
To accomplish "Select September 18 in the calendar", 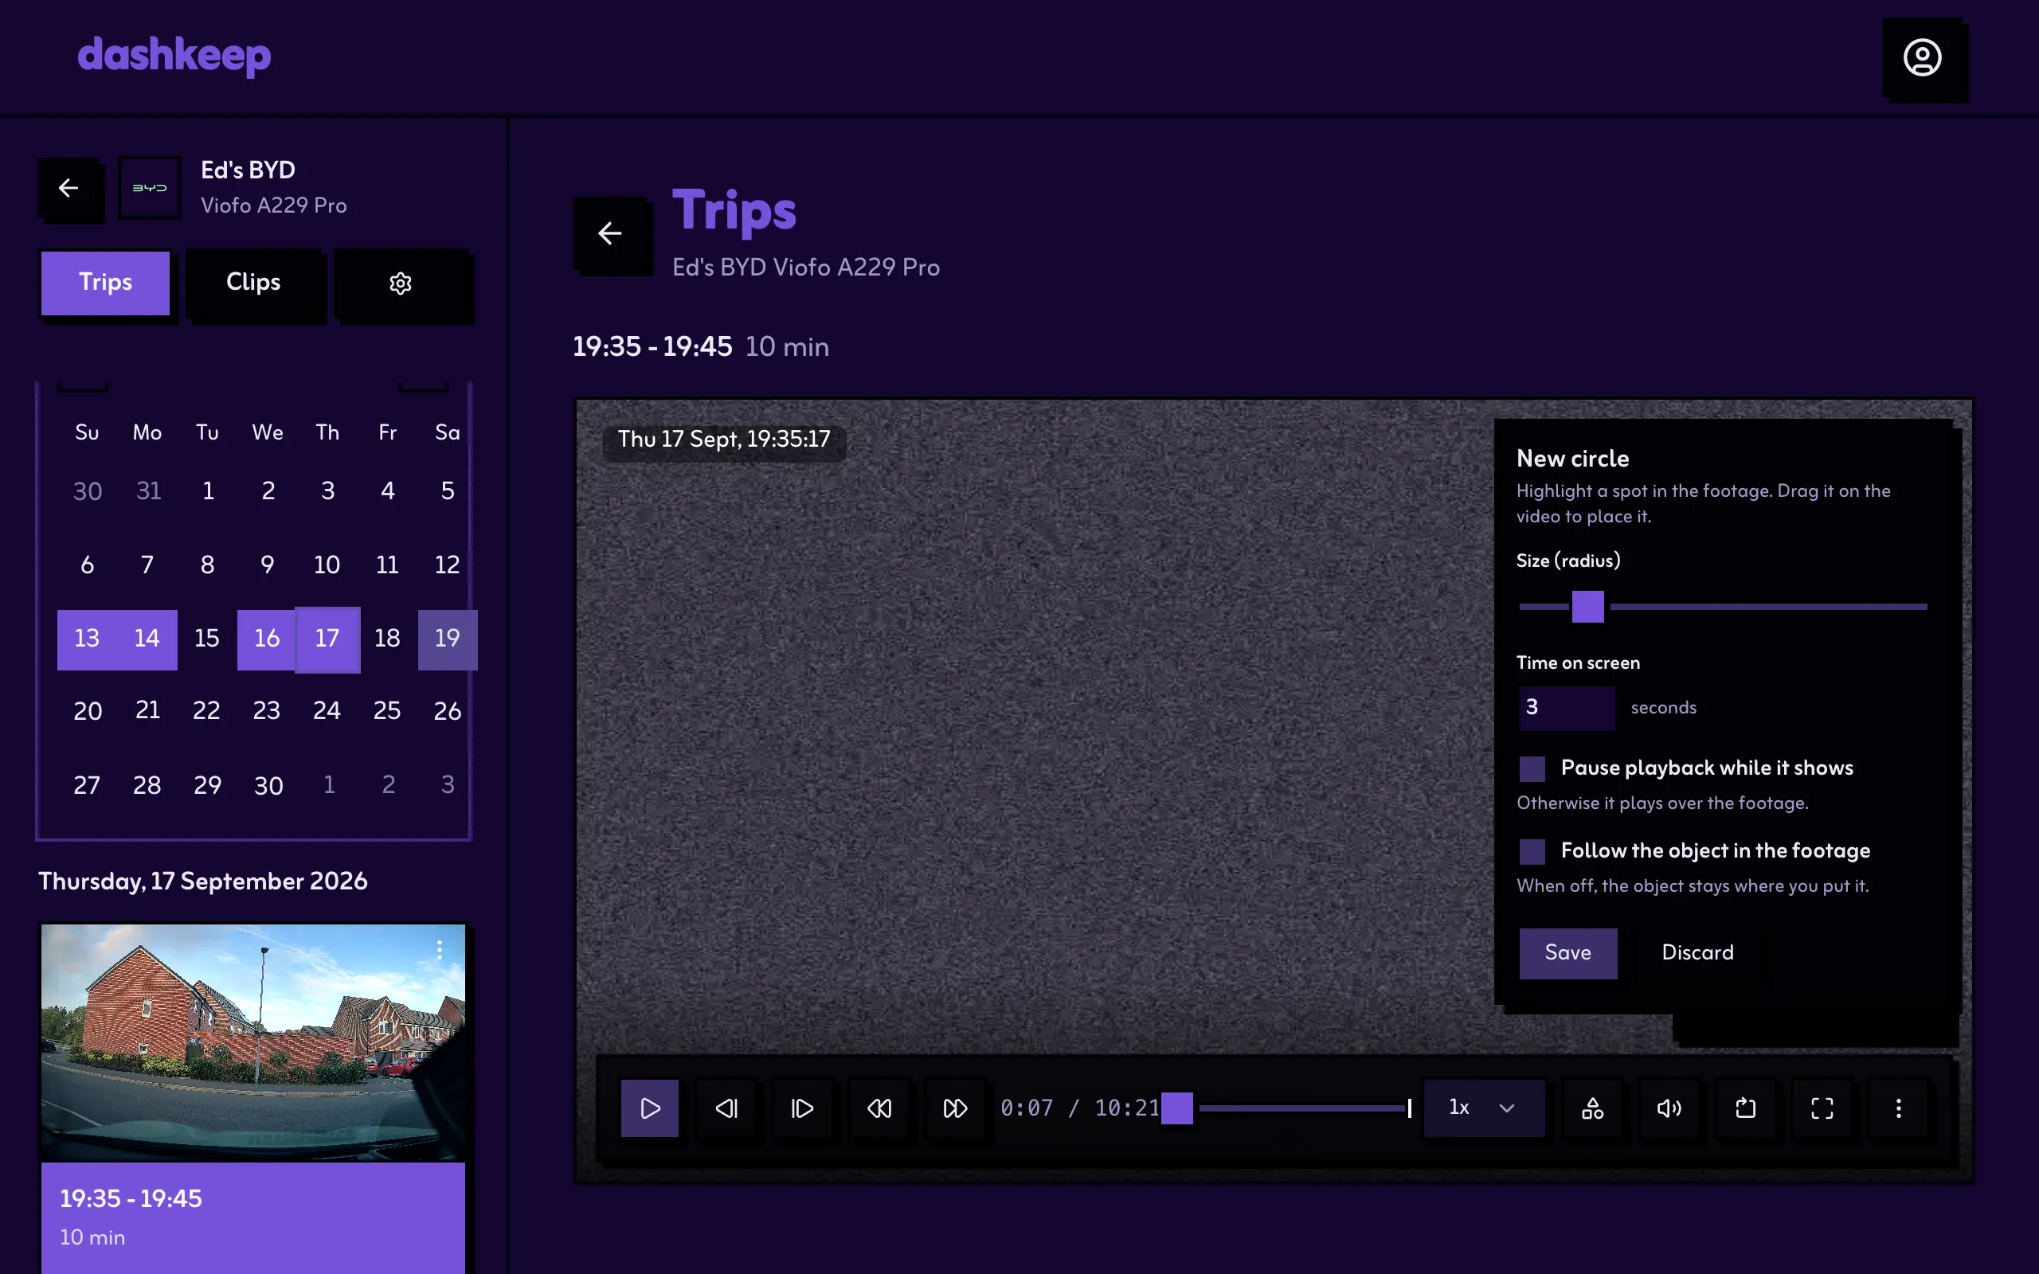I will (x=387, y=639).
